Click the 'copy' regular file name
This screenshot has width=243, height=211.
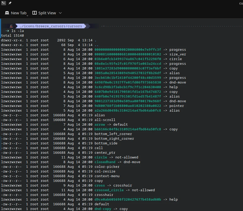click(x=98, y=181)
